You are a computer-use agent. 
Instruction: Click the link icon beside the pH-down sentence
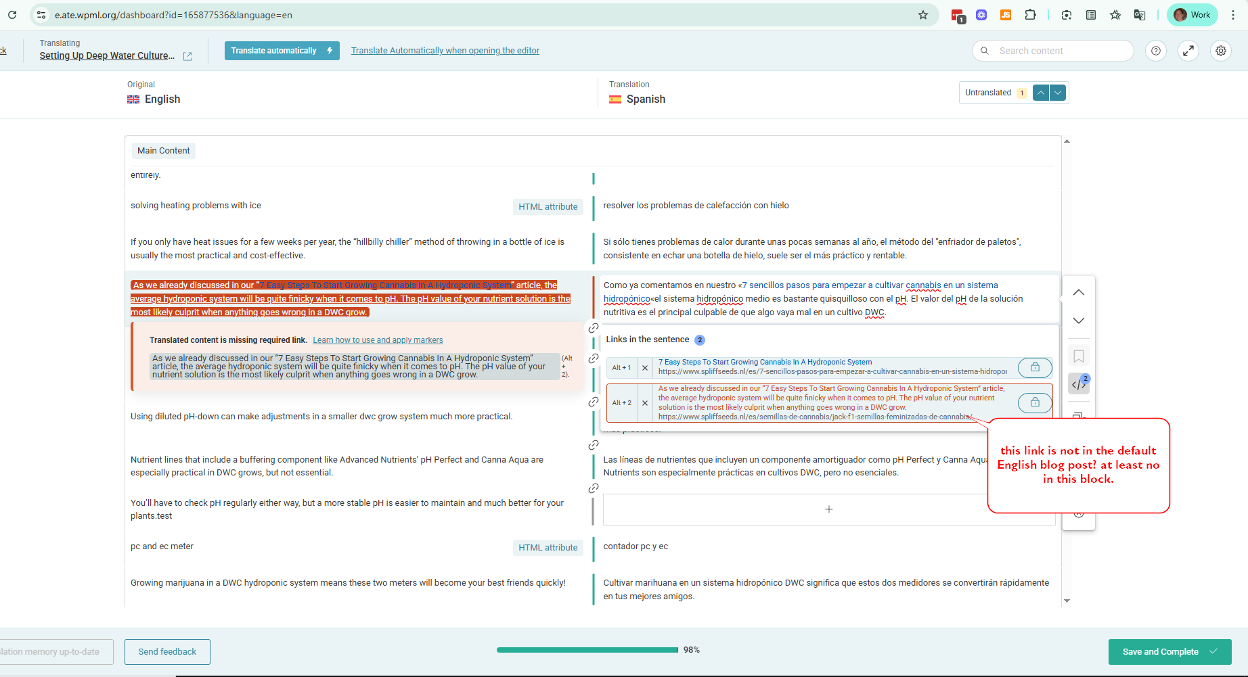tap(594, 402)
